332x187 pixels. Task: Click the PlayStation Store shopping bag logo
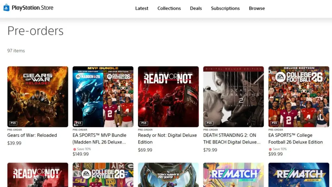[6, 8]
